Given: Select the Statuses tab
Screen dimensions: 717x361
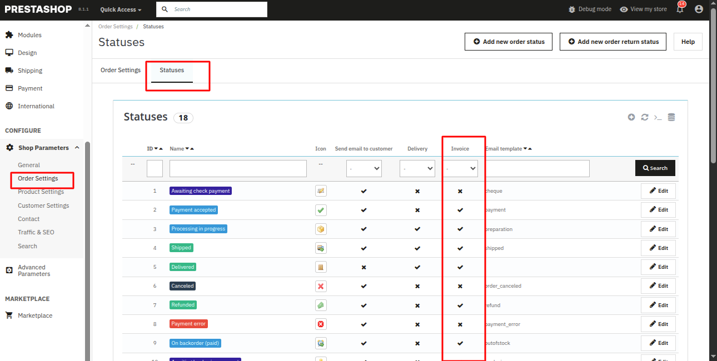Looking at the screenshot, I should (172, 71).
